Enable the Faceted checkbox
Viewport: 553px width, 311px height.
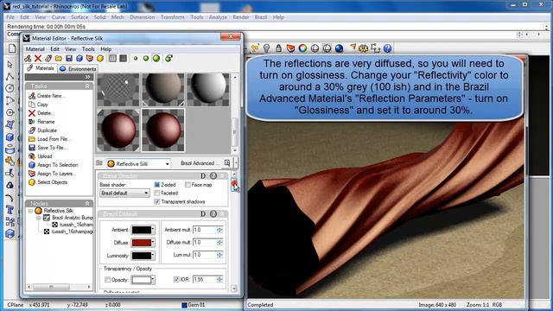(x=157, y=193)
